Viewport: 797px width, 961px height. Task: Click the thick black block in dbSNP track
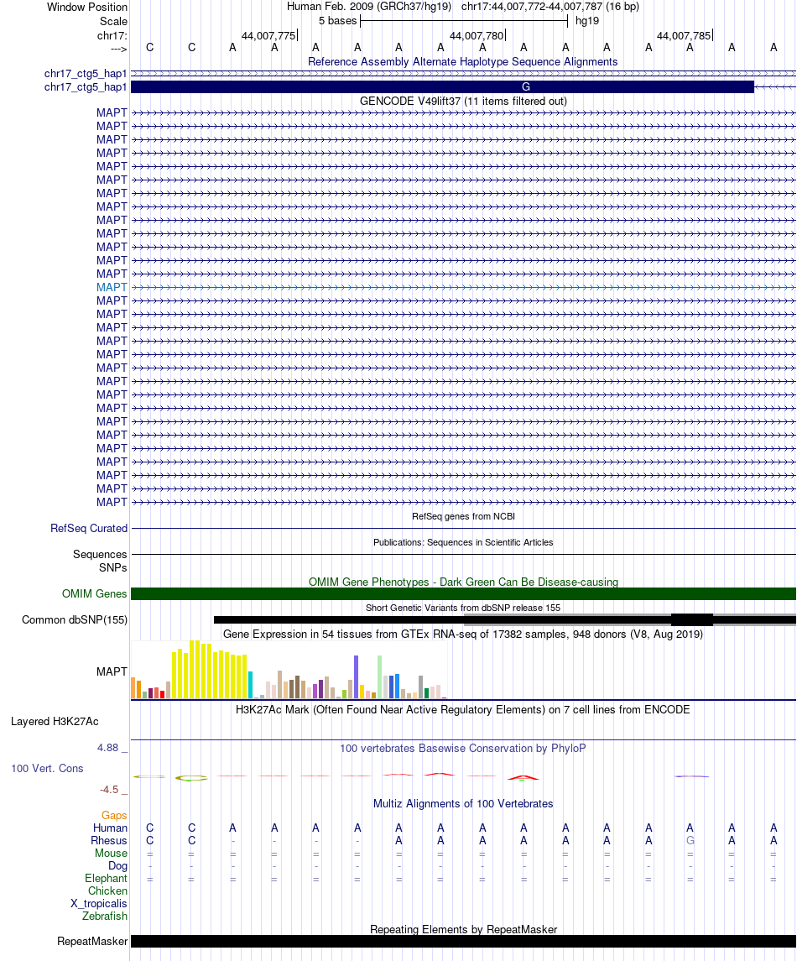point(692,619)
